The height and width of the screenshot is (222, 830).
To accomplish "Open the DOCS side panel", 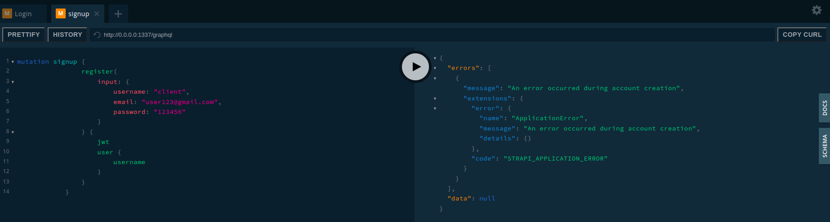I will [824, 108].
